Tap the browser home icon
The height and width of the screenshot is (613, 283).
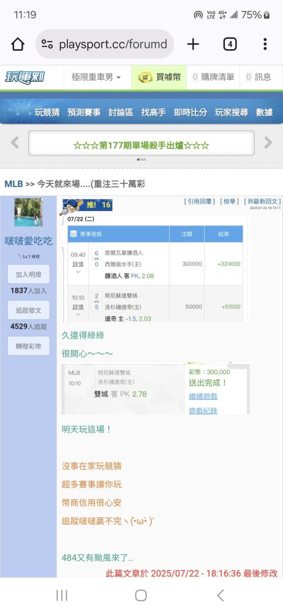(x=18, y=44)
